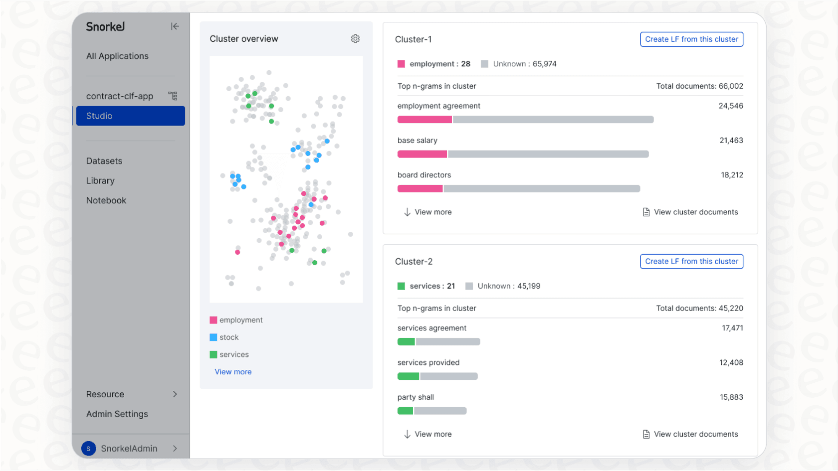
Task: Click the SnorkelAdmin avatar icon
Action: 88,449
